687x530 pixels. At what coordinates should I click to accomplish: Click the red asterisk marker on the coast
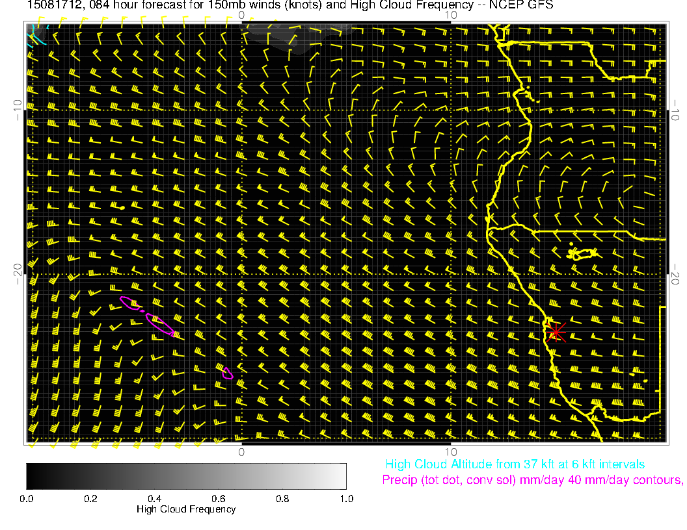click(x=555, y=332)
